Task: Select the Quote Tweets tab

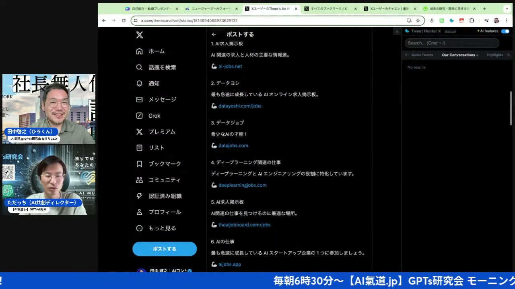Action: (422, 55)
